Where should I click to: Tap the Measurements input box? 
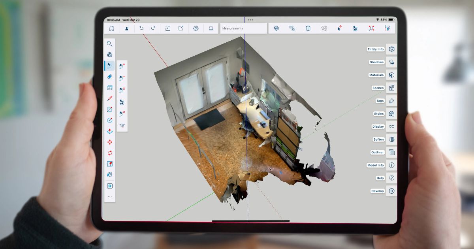click(x=243, y=28)
